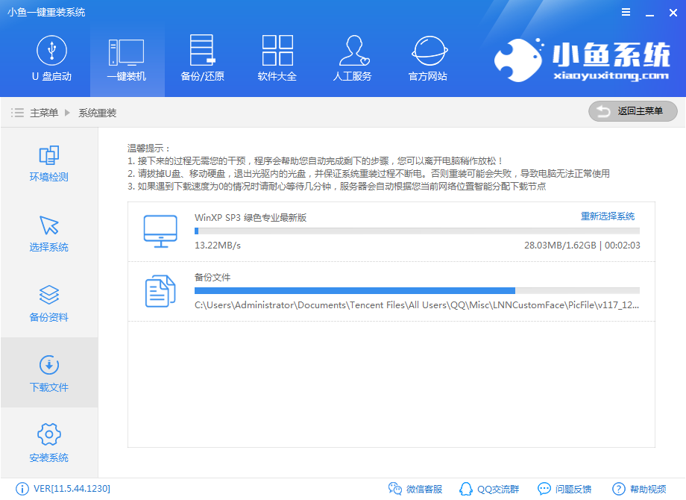Open the 备份/还原 backup restore section

click(202, 59)
